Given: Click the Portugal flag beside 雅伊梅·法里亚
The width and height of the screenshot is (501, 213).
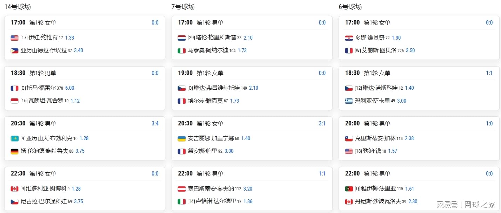Looking at the screenshot, I should coord(349,189).
